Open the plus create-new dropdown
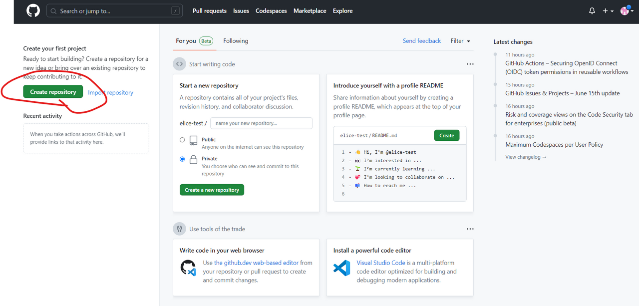639x306 pixels. click(608, 10)
